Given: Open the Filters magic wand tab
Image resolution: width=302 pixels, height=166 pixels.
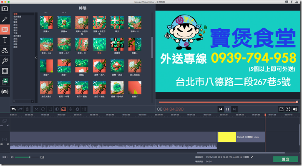Looking at the screenshot, I should click(x=5, y=19).
